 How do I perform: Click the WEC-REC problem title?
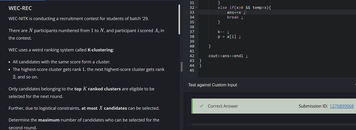point(20,8)
